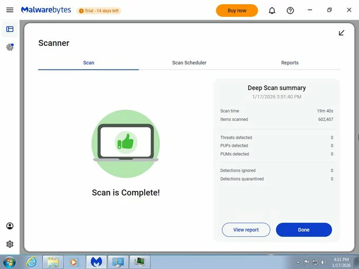The height and width of the screenshot is (269, 359).
Task: Click the Malwarebytes icon in the taskbar
Action: point(96,262)
